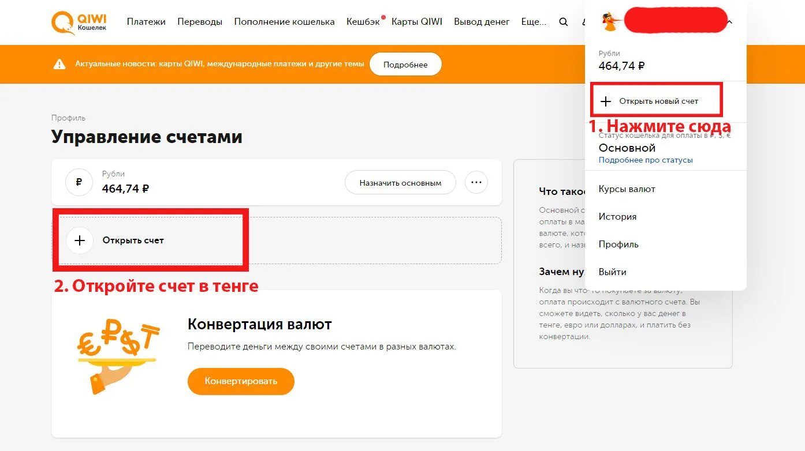Expand the Еще... navigation menu
The image size is (805, 451).
534,22
